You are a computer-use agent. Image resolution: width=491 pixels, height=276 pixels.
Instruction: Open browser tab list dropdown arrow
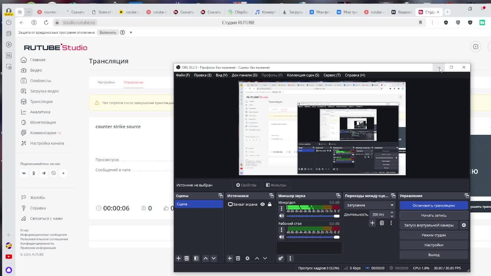[x=28, y=12]
